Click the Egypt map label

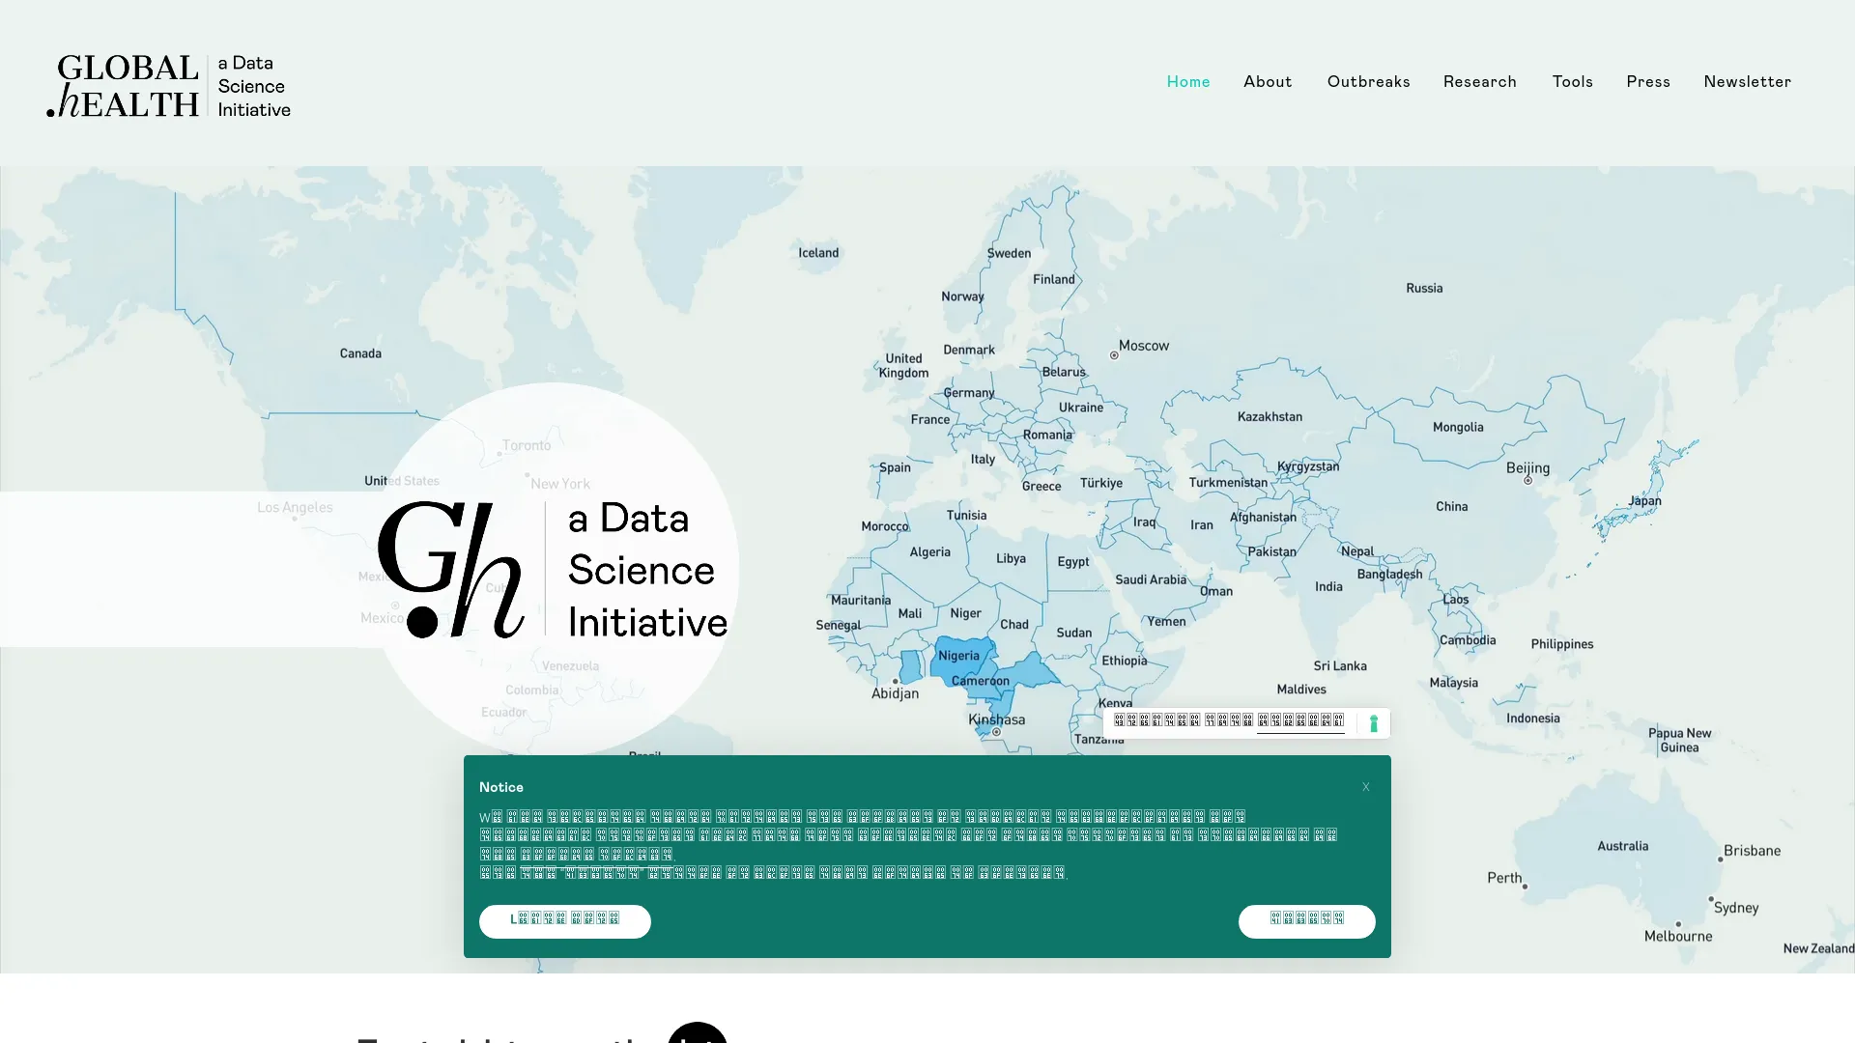(x=1072, y=562)
